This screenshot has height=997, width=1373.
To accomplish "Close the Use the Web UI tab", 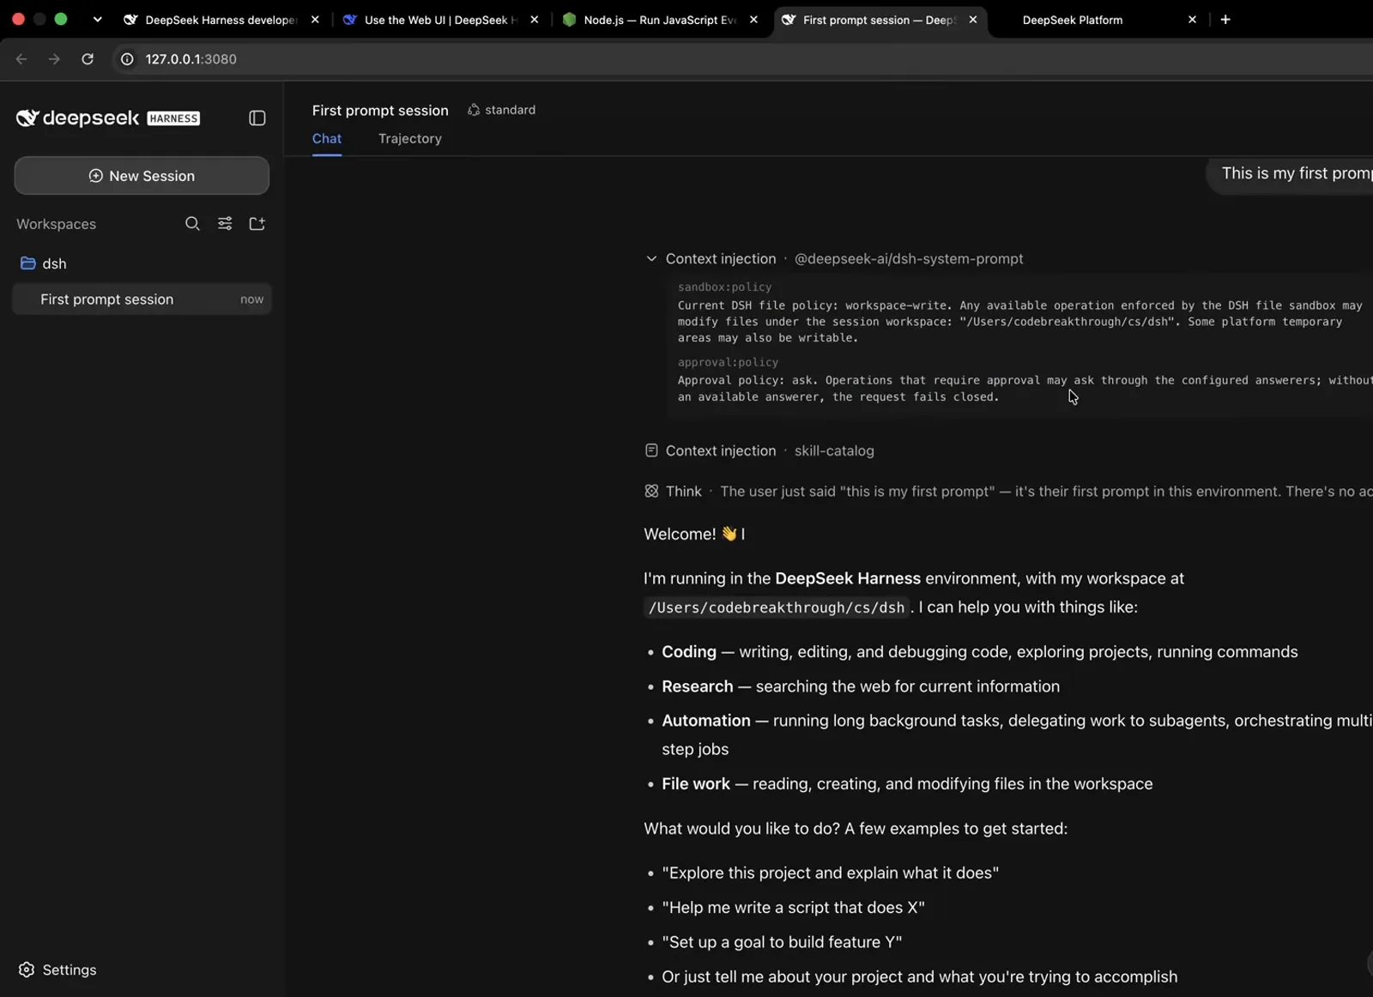I will pyautogui.click(x=535, y=20).
